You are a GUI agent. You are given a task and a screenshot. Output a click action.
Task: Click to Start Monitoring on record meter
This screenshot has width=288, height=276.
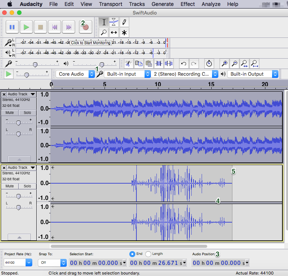91,43
